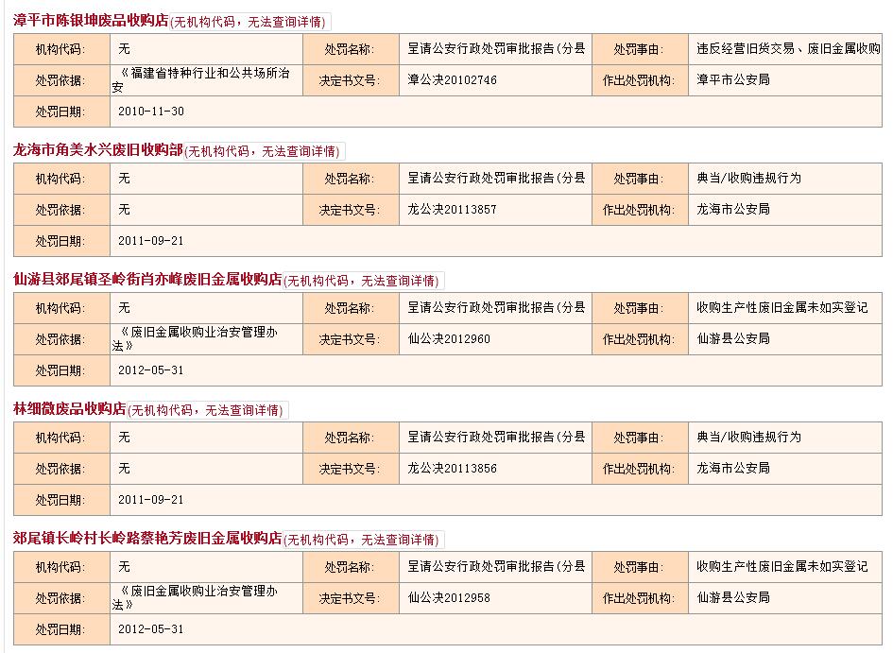Click 呈请公安行政处罚审批报告 in the 漳平市陈银坤 record
893x653 pixels.
click(x=496, y=49)
